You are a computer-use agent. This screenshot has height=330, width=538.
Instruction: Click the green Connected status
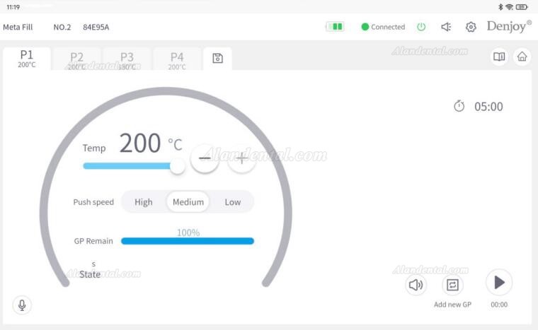(383, 27)
